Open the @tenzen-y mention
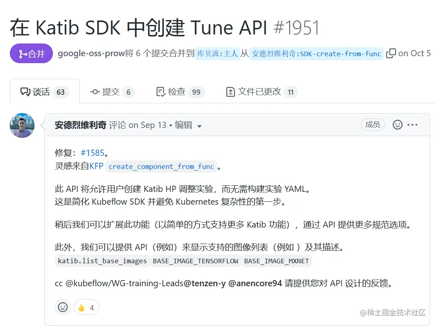 [x=205, y=283]
